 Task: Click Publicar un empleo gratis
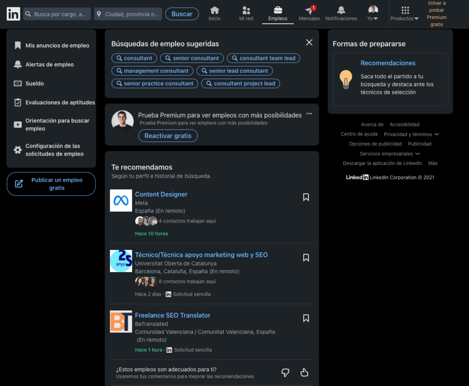51,184
